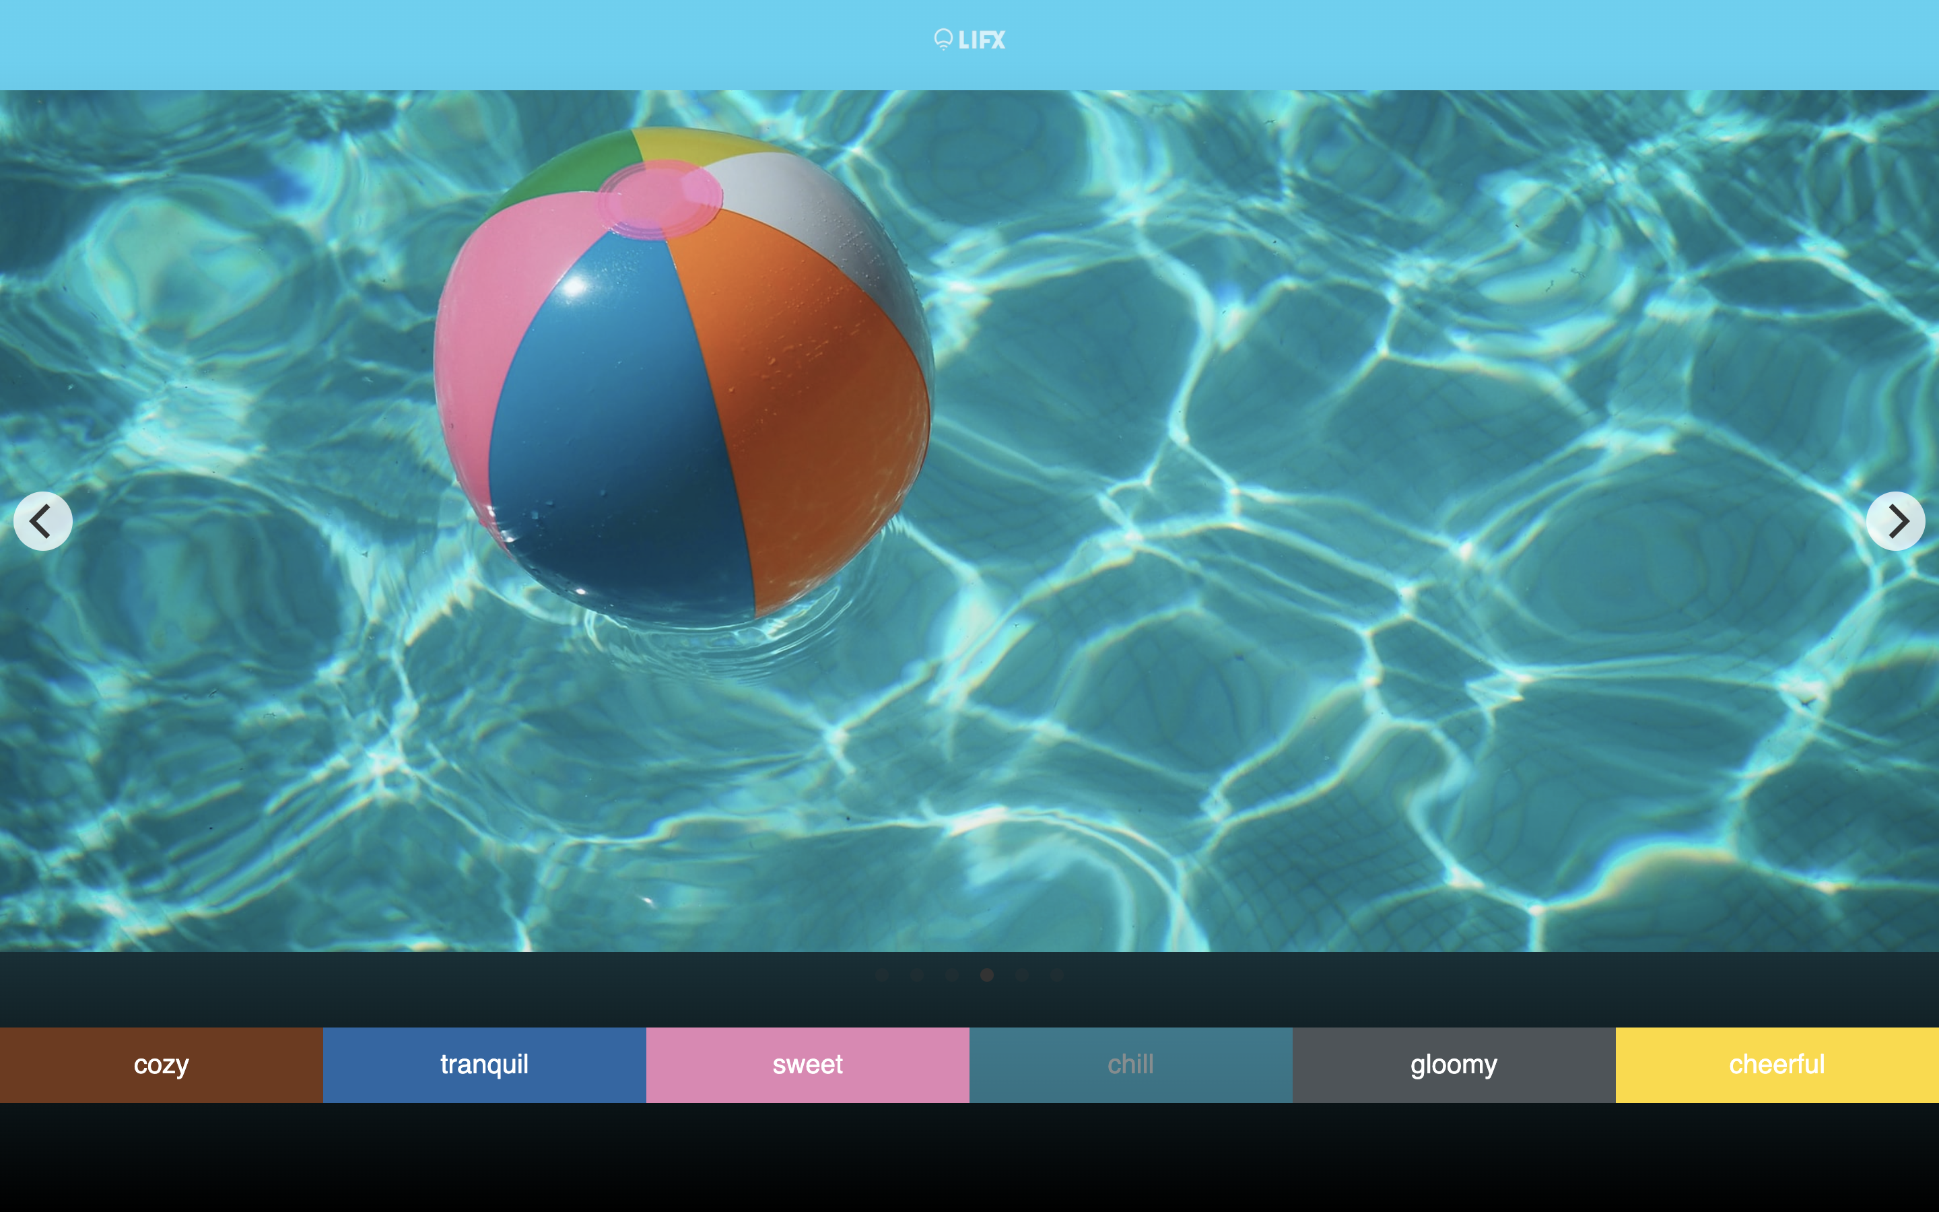Jump to the last carousel dot
Image resolution: width=1939 pixels, height=1212 pixels.
tap(1058, 975)
